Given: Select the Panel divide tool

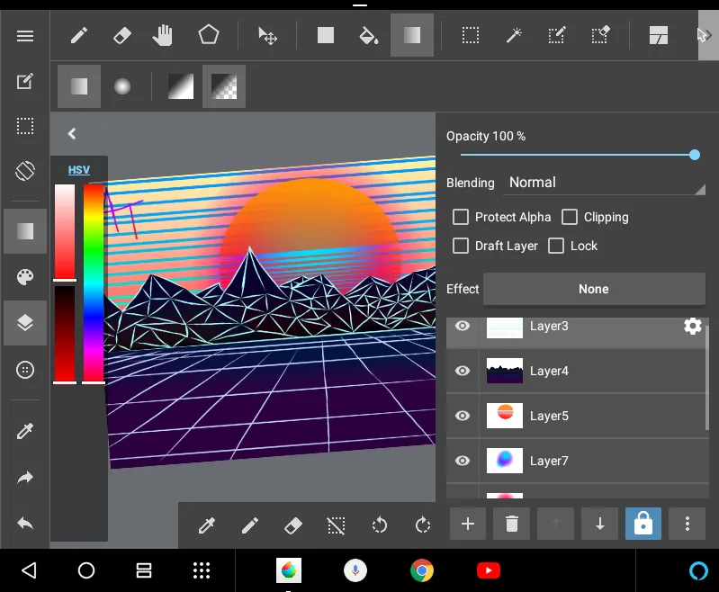Looking at the screenshot, I should point(659,35).
